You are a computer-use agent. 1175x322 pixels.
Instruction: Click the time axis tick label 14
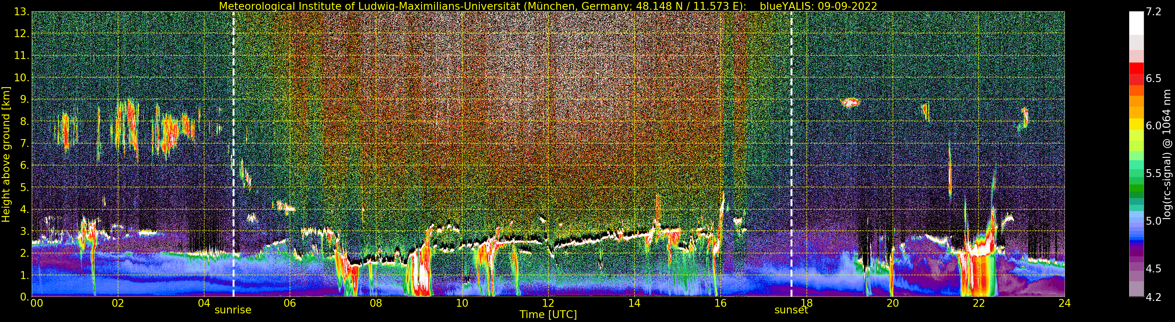point(634,303)
